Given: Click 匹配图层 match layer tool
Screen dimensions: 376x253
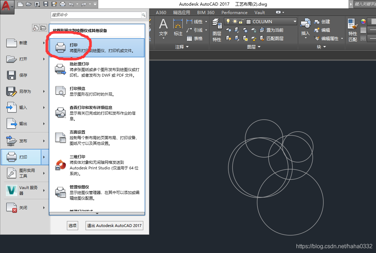Looking at the screenshot, I should point(272,38).
